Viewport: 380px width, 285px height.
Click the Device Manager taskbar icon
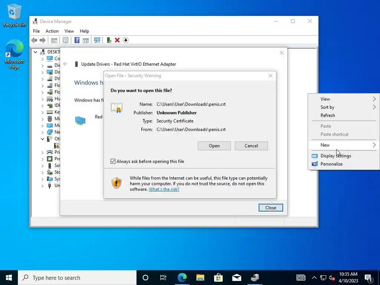coord(255,278)
